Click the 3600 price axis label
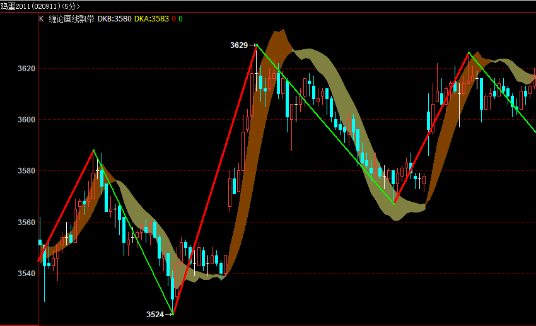Viewport: 536px width, 326px height. tap(26, 120)
